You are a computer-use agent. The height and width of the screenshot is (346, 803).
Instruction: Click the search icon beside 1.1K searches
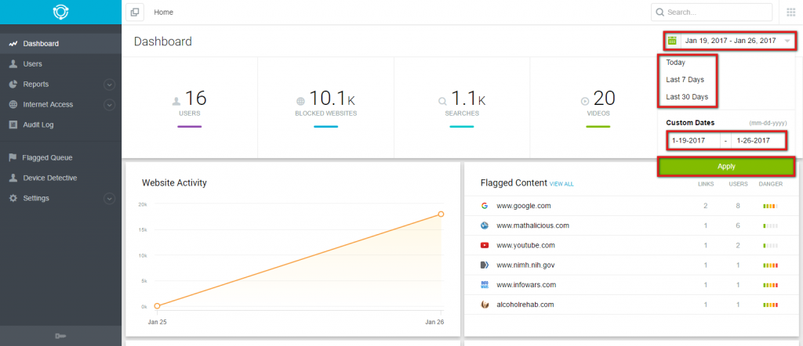point(442,101)
